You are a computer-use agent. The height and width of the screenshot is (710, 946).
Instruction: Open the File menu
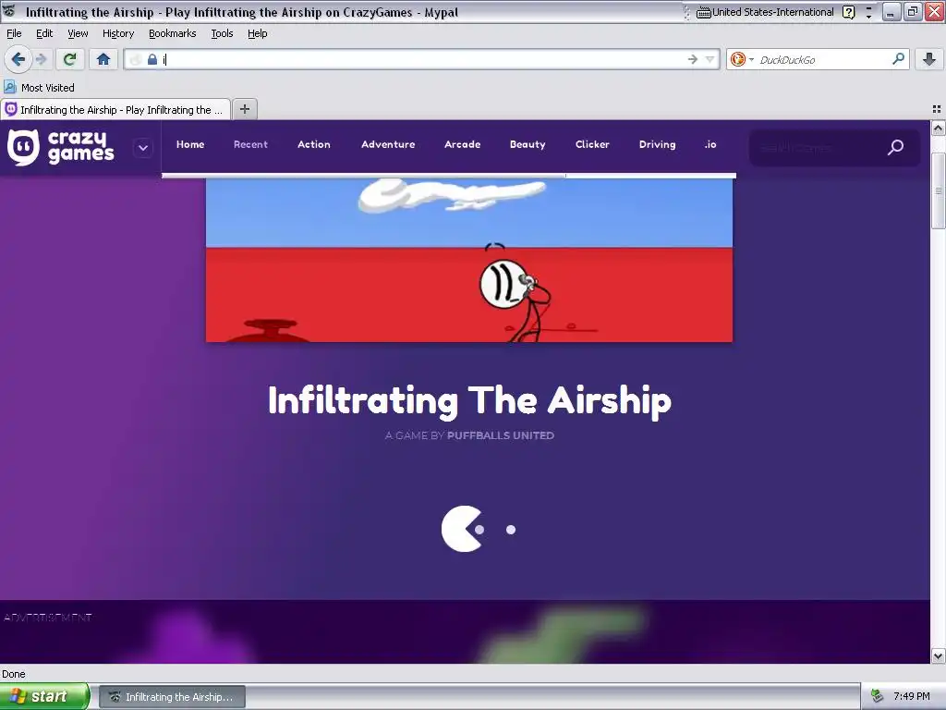point(14,33)
